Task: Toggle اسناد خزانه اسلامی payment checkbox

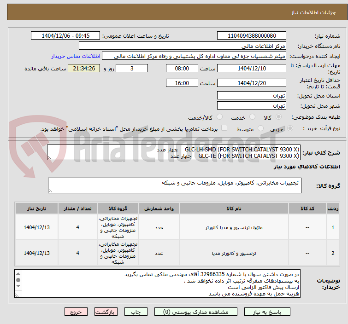Action: point(224,128)
